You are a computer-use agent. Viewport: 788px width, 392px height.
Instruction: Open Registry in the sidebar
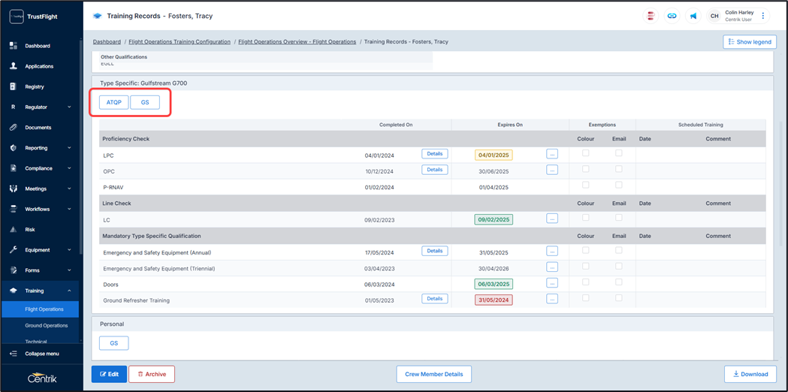pyautogui.click(x=35, y=86)
